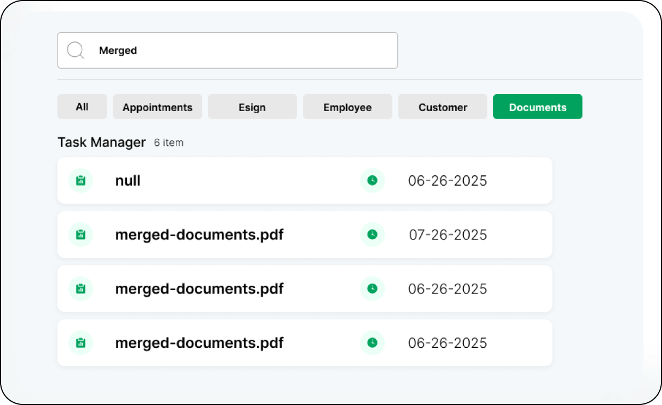The height and width of the screenshot is (405, 662).
Task: Show results under the Employee tab
Action: pos(347,107)
